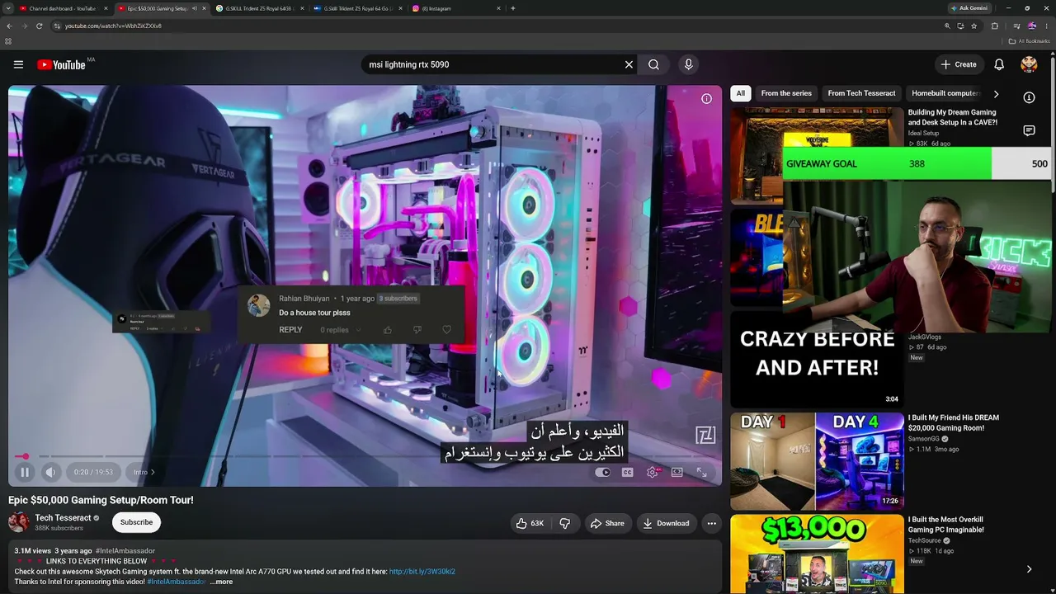Open the account avatar menu
1056x594 pixels.
(x=1029, y=64)
